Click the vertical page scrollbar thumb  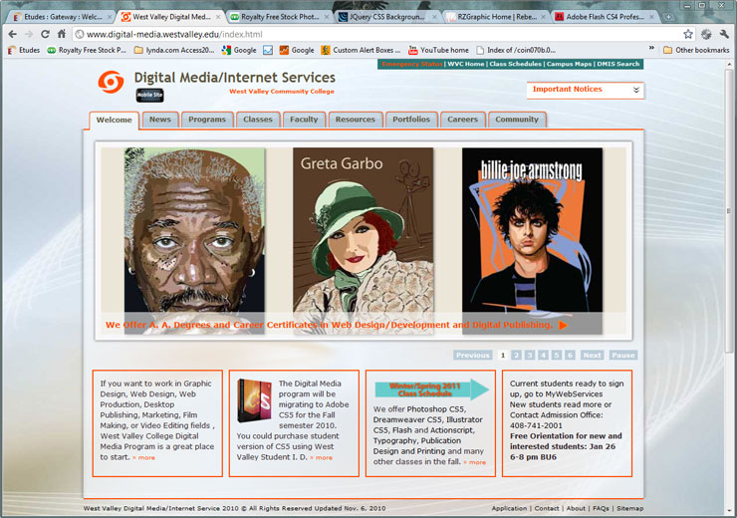[x=729, y=210]
